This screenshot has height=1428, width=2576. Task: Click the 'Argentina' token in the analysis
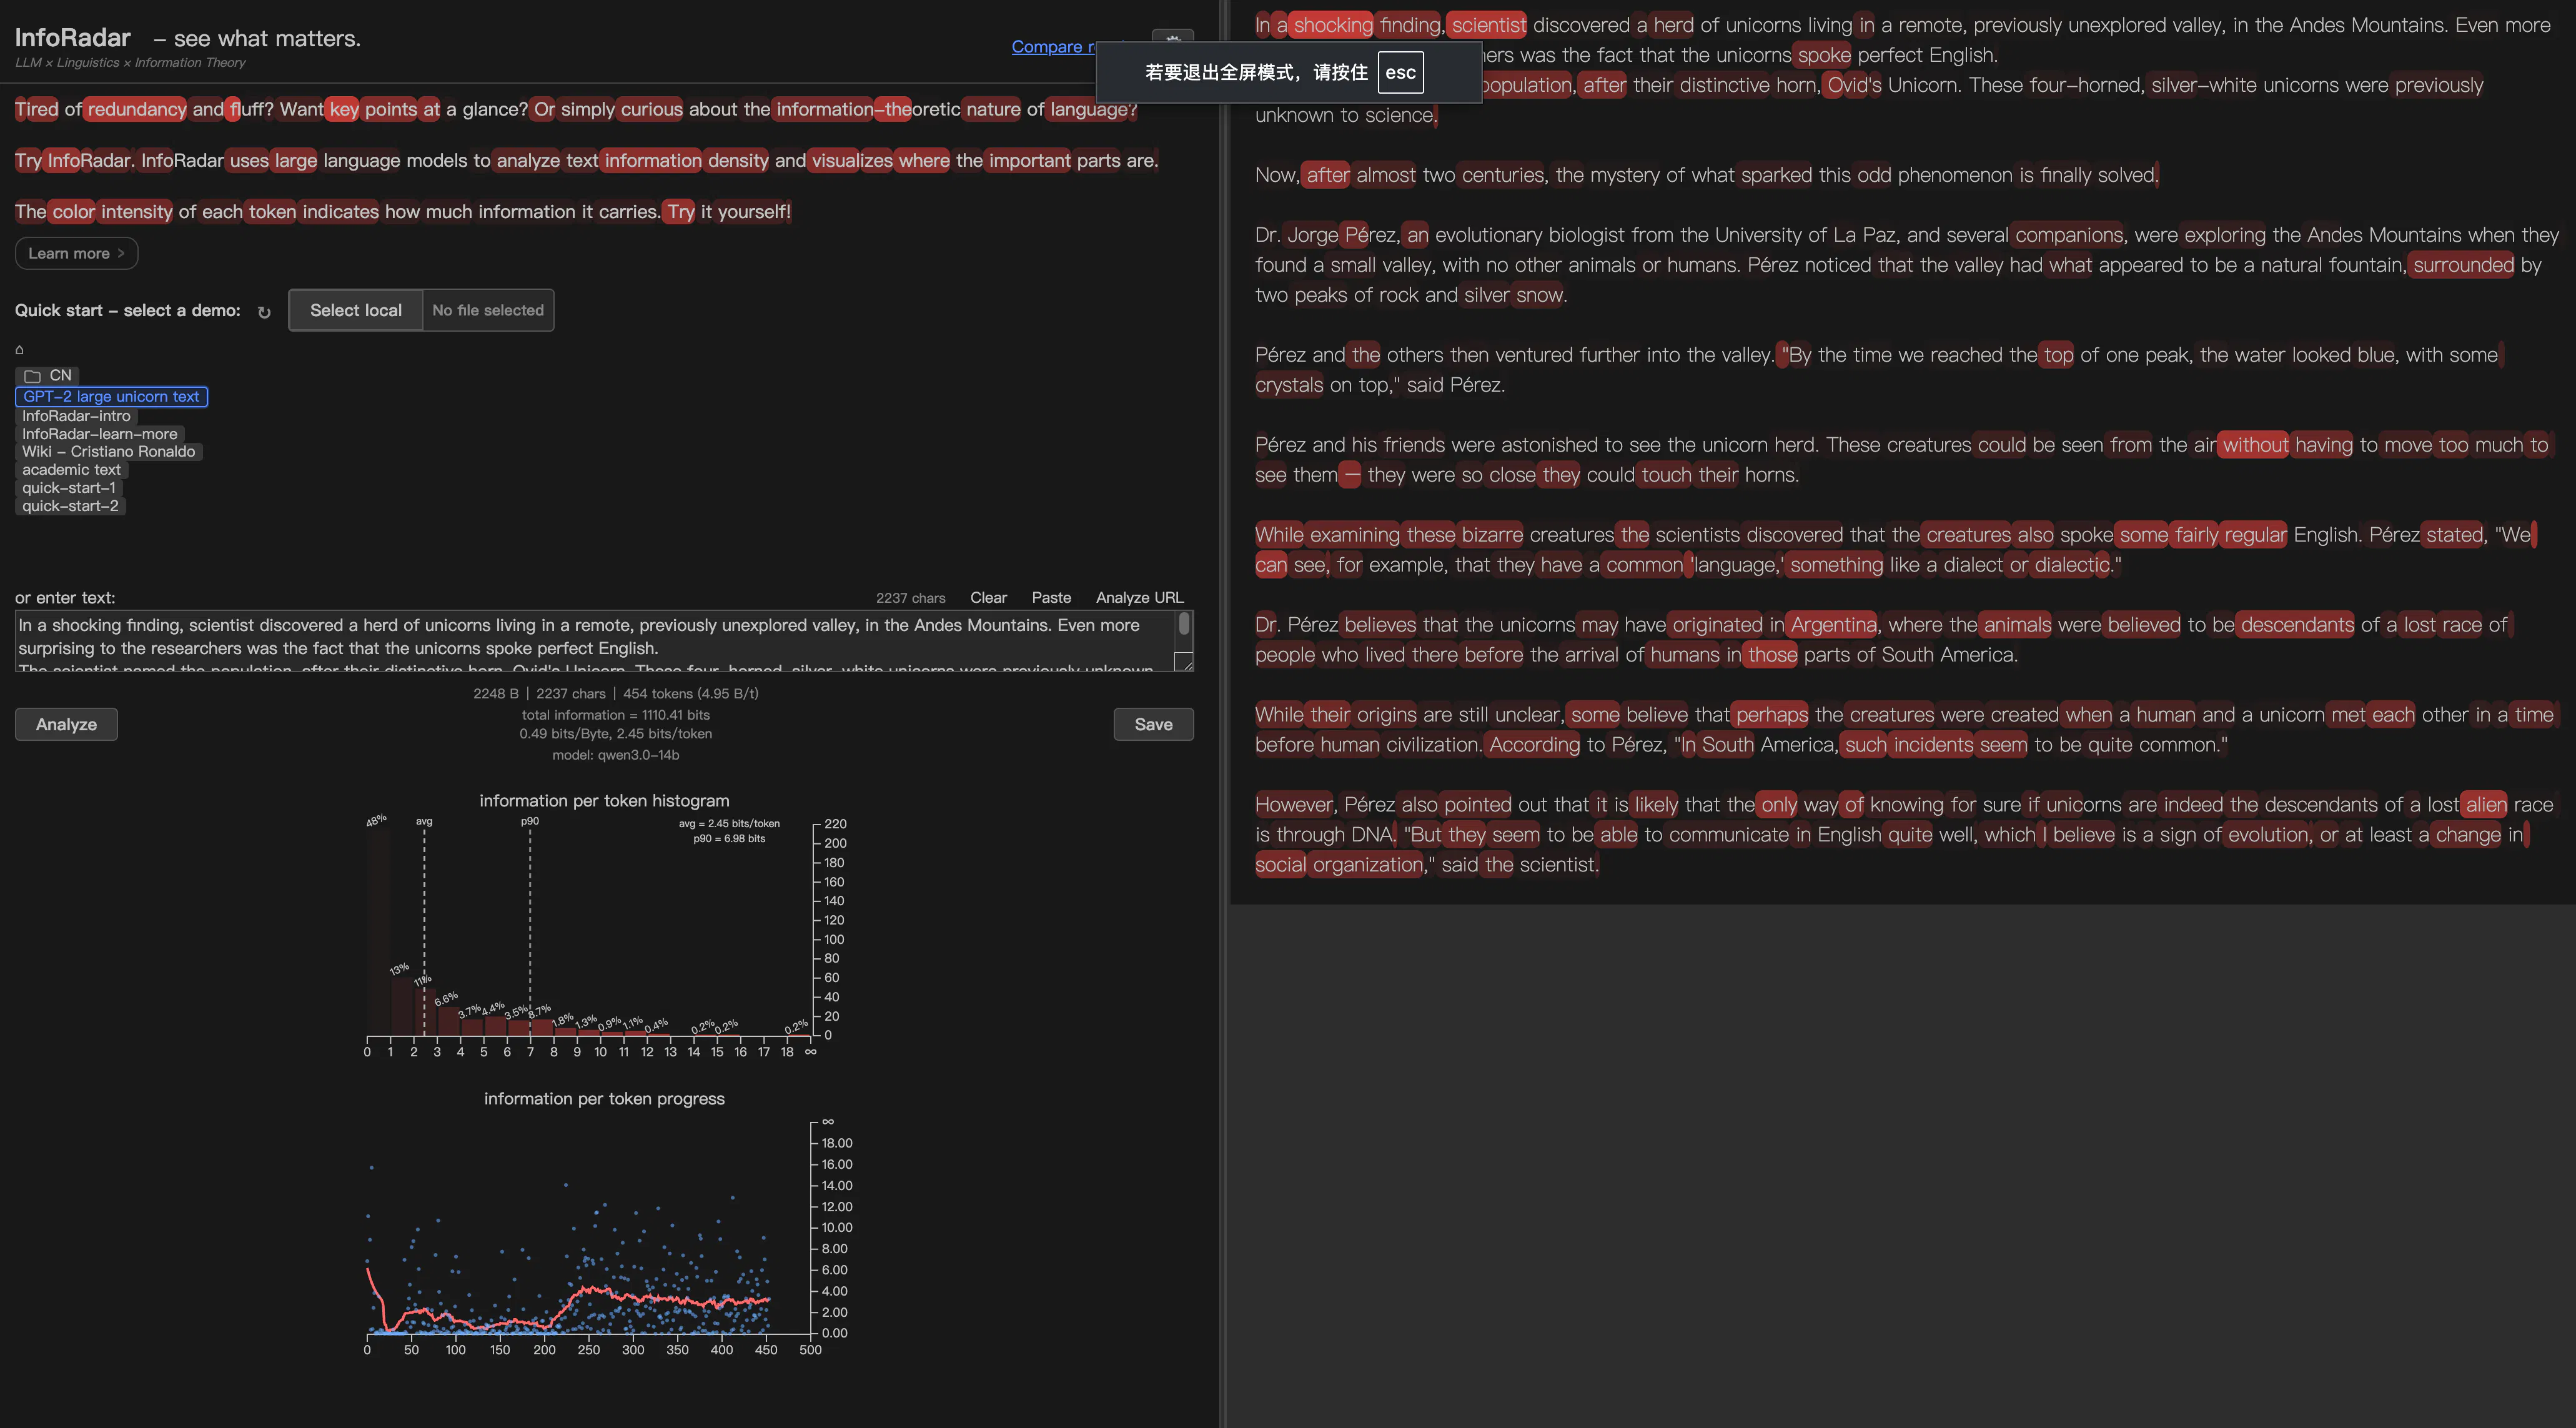[1833, 625]
